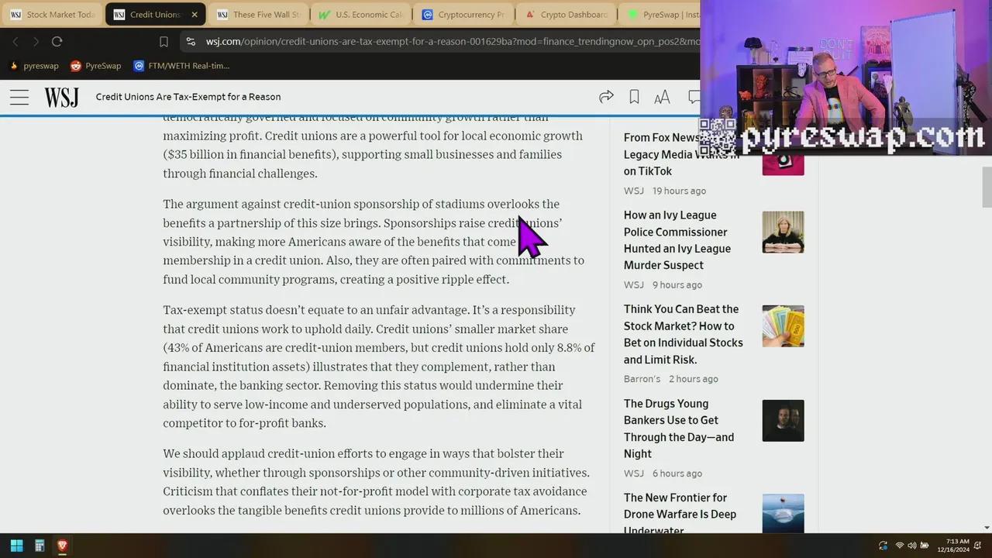Open Ivy League Police Commissioner article link
Viewport: 992px width, 558px height.
click(677, 240)
